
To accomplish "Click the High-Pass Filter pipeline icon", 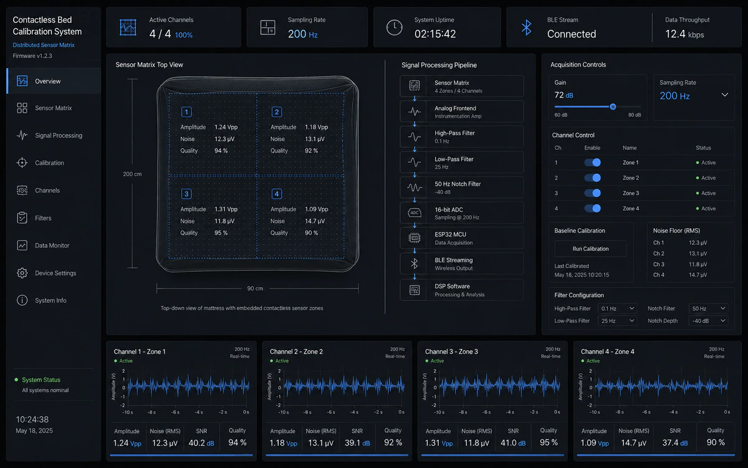I will (x=414, y=137).
